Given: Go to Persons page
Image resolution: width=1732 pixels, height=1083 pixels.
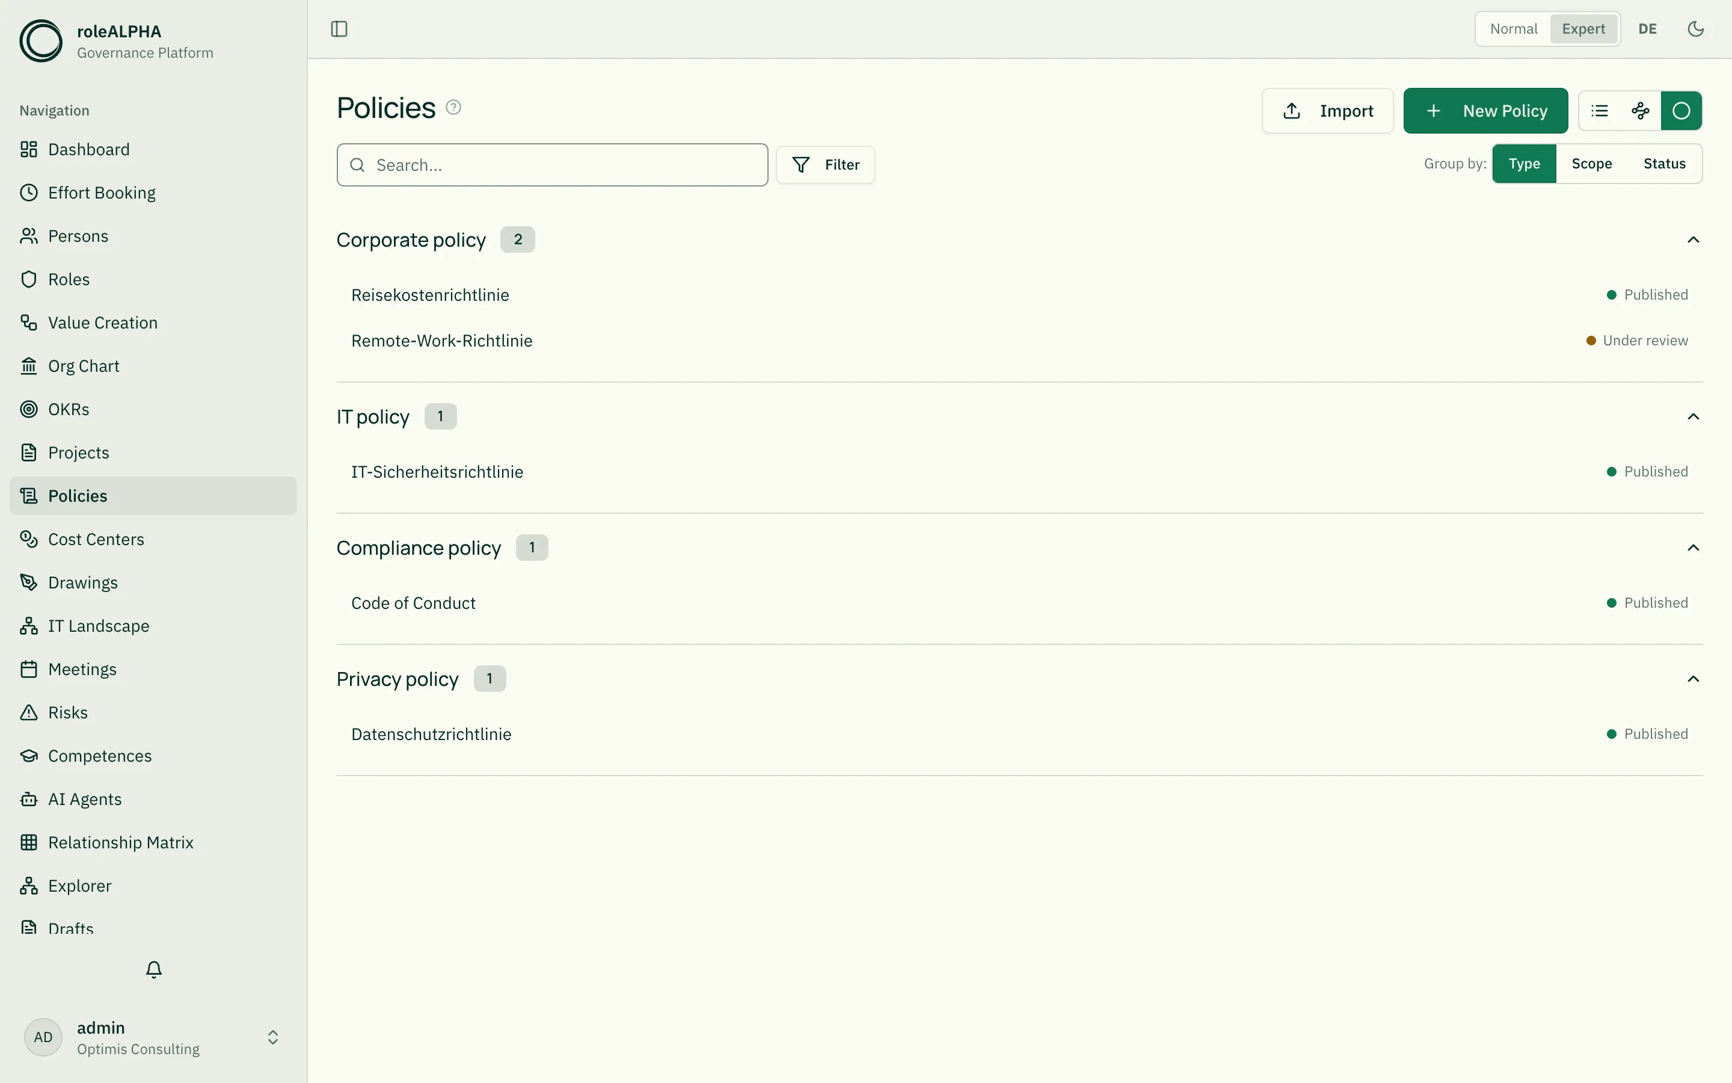Looking at the screenshot, I should click(x=153, y=236).
